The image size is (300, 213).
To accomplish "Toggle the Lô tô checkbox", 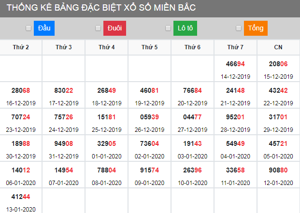I will point(168,28).
